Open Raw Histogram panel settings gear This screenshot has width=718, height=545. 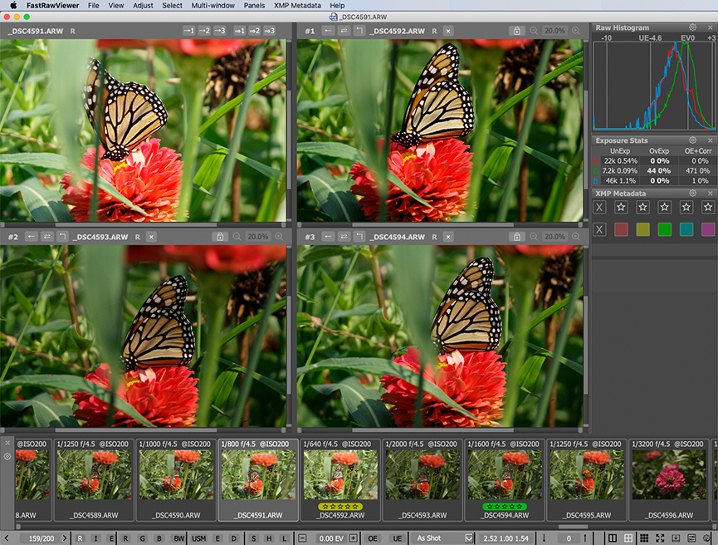pyautogui.click(x=693, y=27)
